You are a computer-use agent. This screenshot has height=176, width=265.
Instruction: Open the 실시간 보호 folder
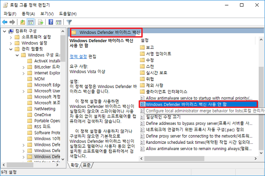click(x=154, y=73)
